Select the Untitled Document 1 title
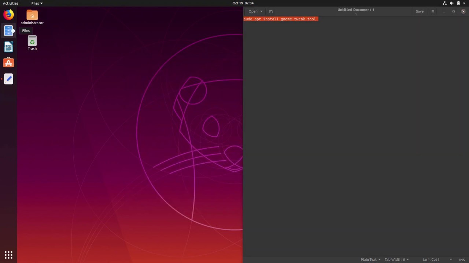The width and height of the screenshot is (469, 263). click(x=356, y=10)
